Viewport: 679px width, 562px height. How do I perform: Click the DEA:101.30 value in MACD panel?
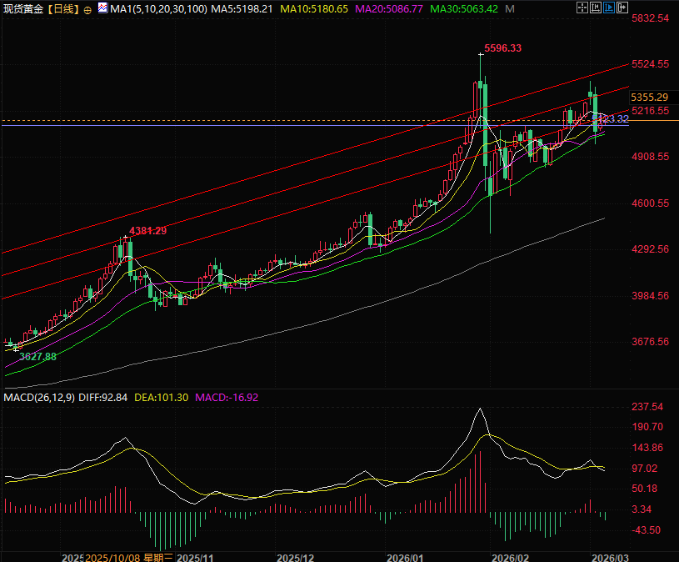click(x=162, y=398)
